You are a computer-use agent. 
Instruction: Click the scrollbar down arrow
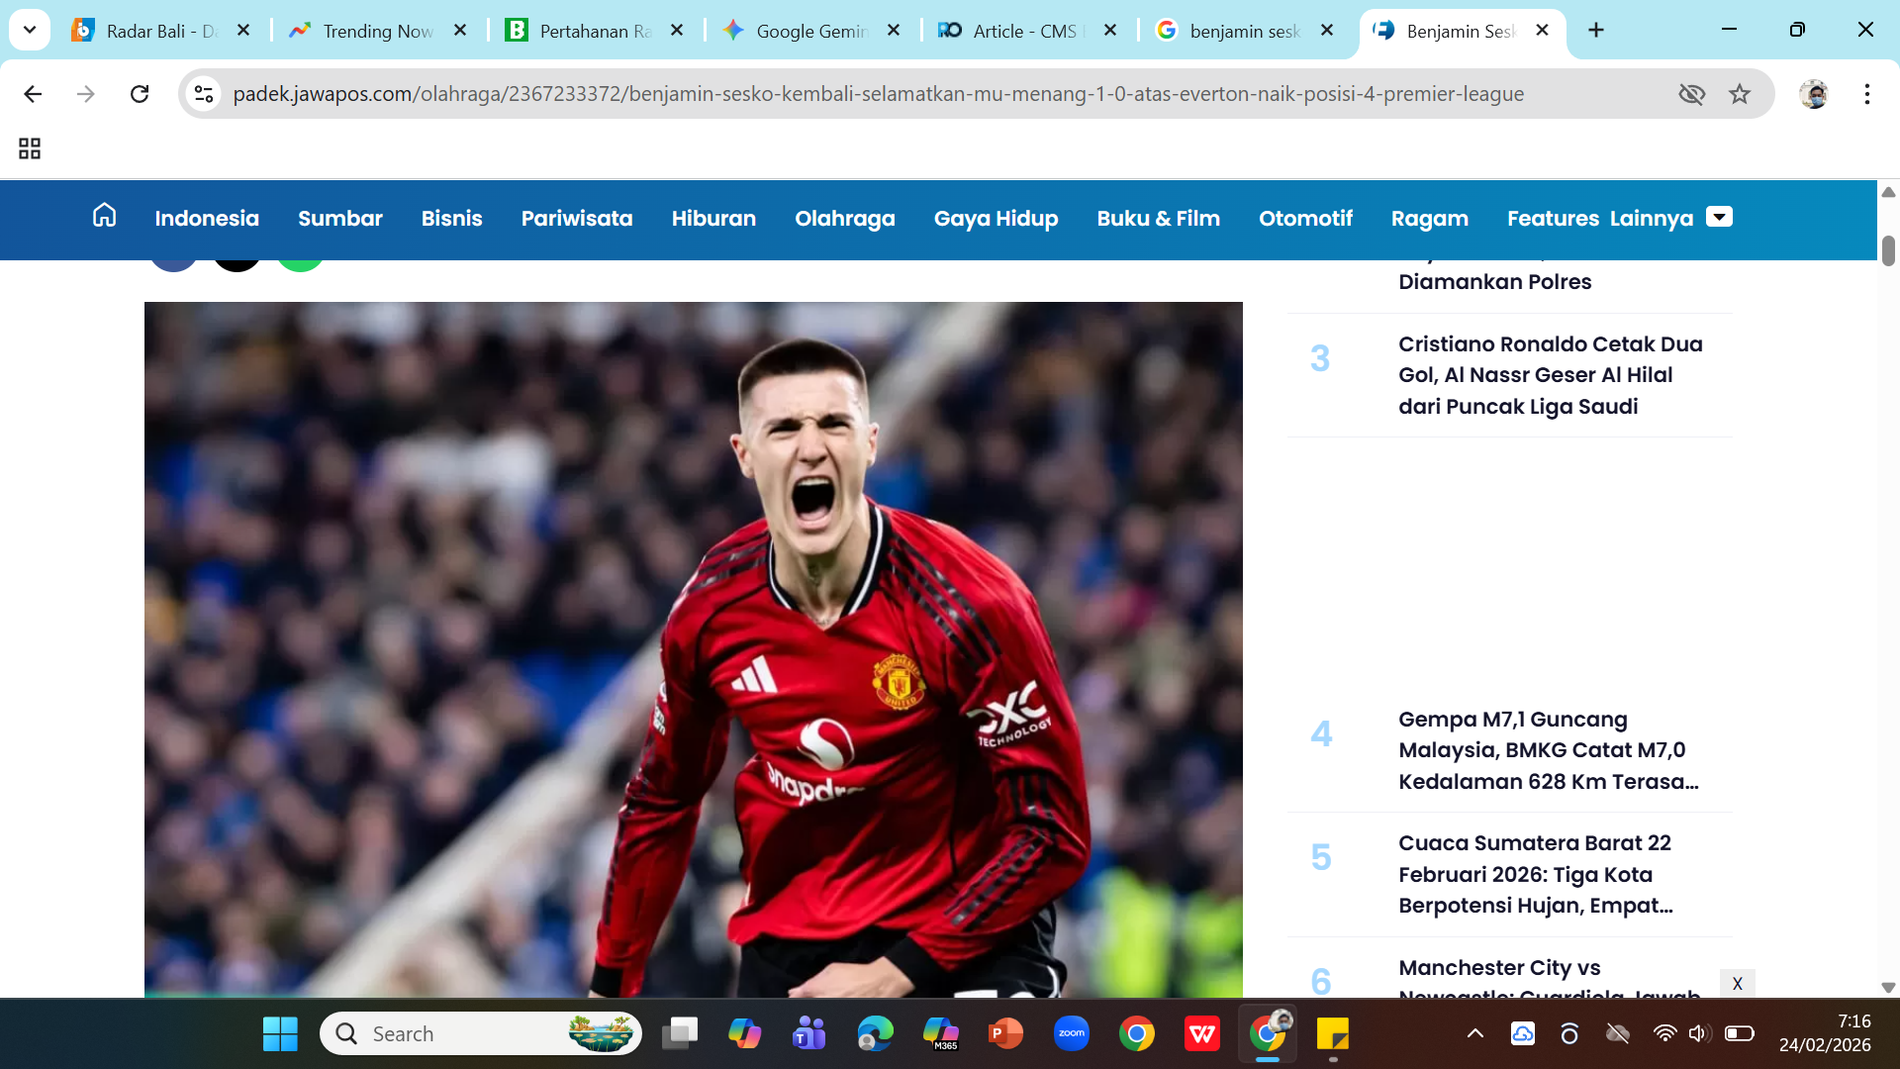pyautogui.click(x=1888, y=988)
